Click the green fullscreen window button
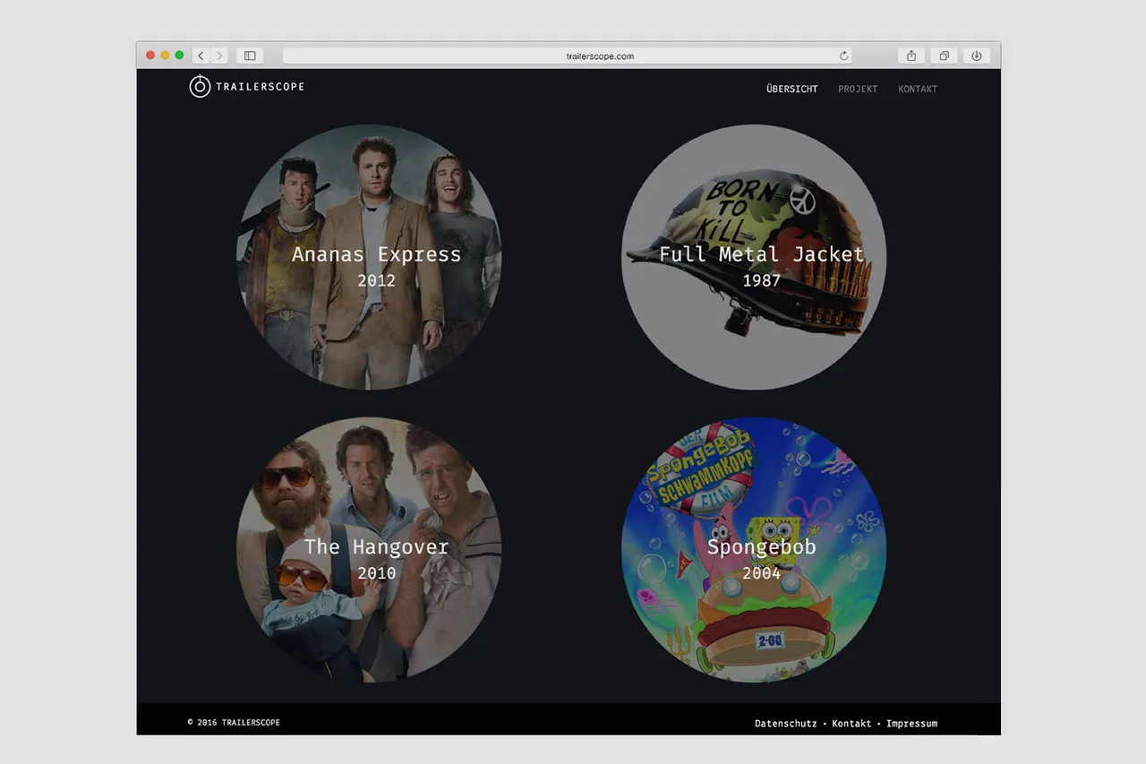The height and width of the screenshot is (764, 1146). click(179, 56)
